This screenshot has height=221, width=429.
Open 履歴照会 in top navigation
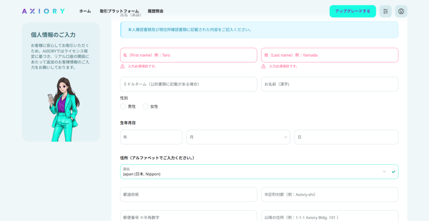click(155, 11)
